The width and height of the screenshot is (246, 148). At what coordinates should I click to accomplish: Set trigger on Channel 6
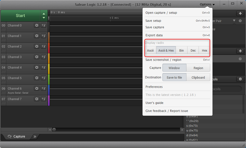click(x=44, y=88)
